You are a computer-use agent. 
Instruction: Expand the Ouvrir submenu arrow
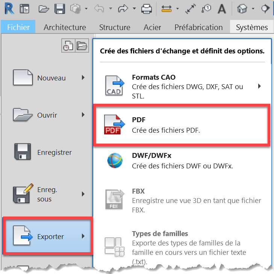pos(83,115)
